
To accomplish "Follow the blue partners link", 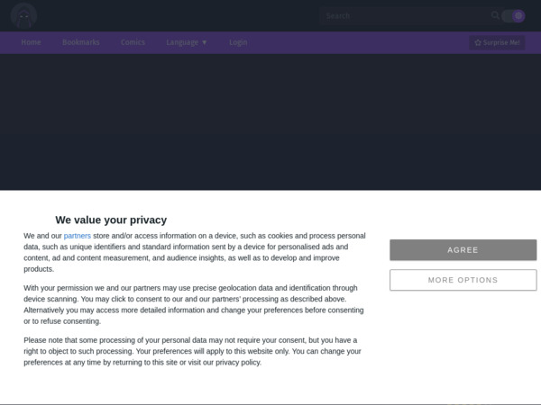I will [78, 236].
